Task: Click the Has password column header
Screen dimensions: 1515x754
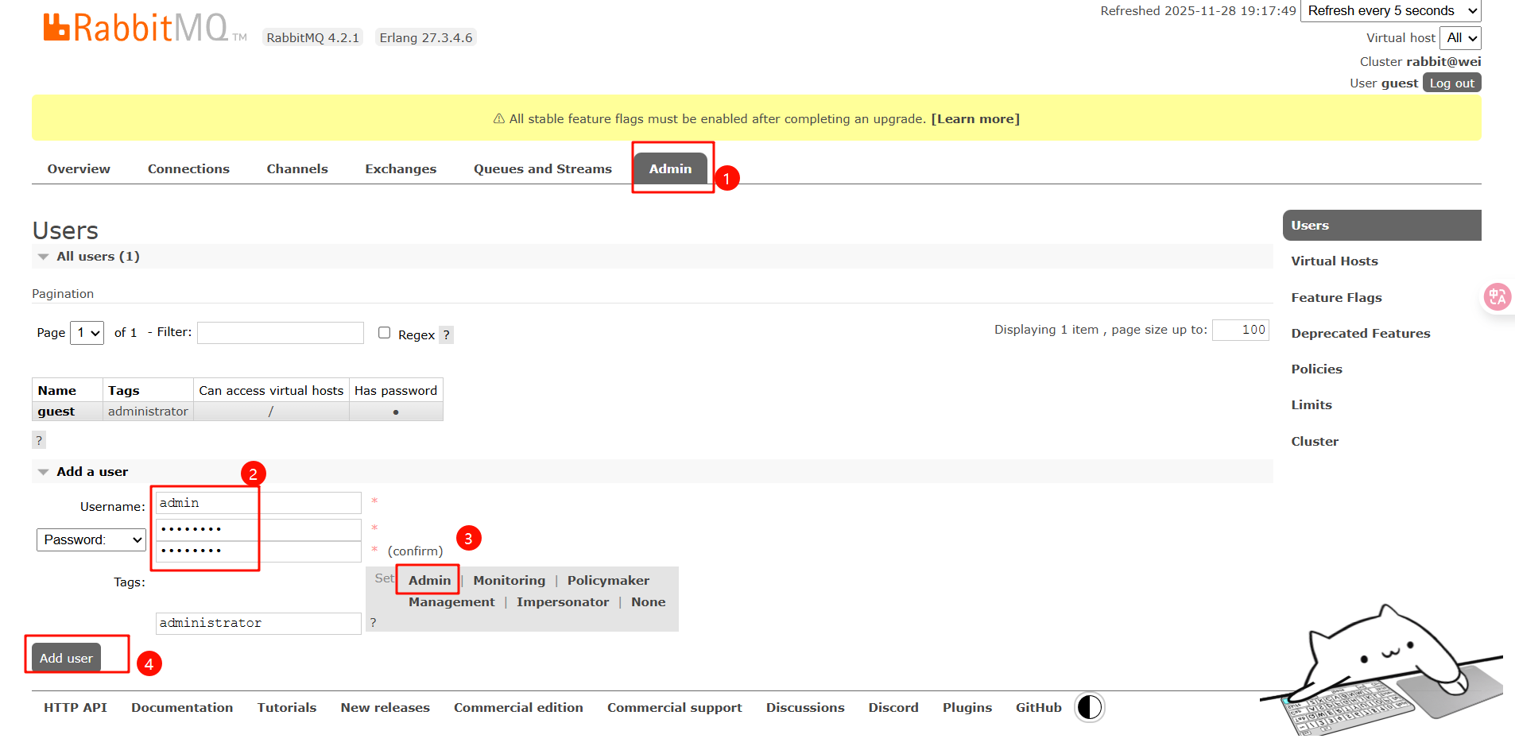Action: tap(396, 391)
